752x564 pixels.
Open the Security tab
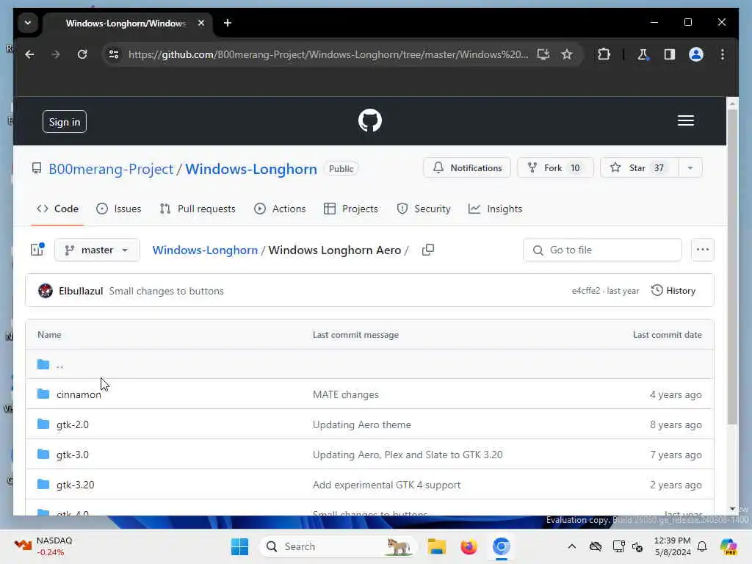424,209
